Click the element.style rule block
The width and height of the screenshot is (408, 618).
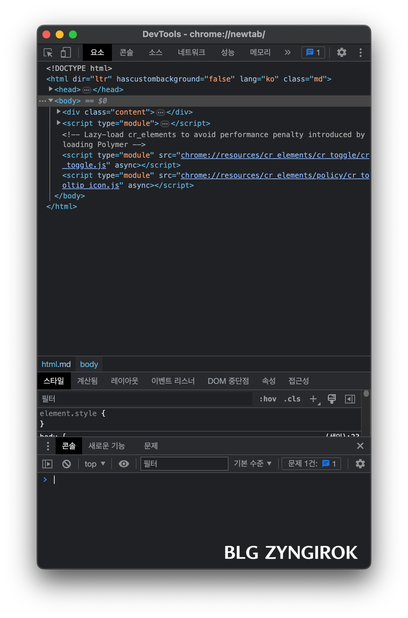pyautogui.click(x=199, y=419)
